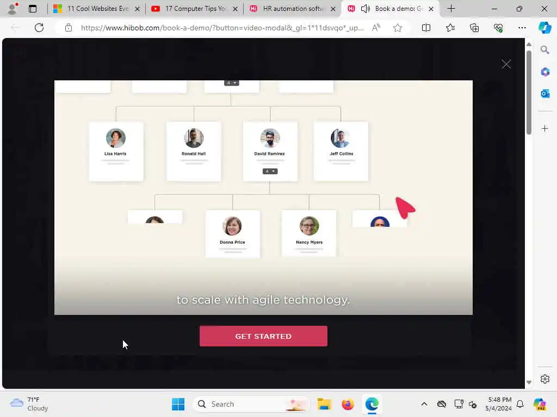Select the Nancy Myers card
This screenshot has width=557, height=417.
coord(309,233)
